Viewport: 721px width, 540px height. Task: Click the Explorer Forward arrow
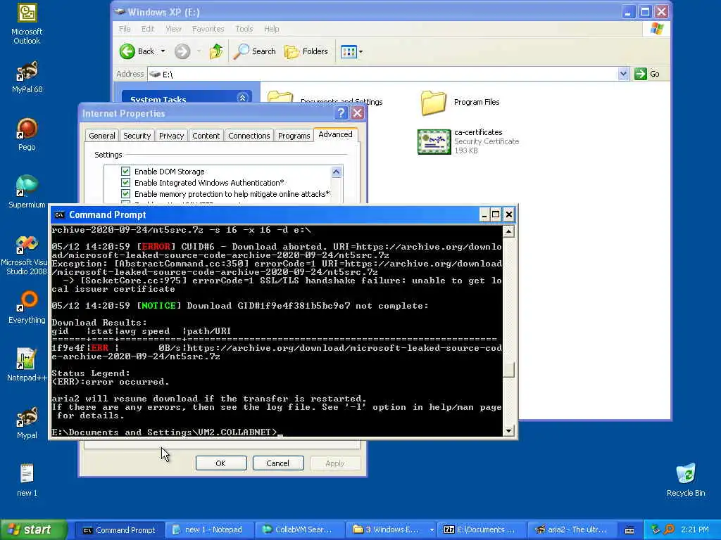click(x=182, y=51)
